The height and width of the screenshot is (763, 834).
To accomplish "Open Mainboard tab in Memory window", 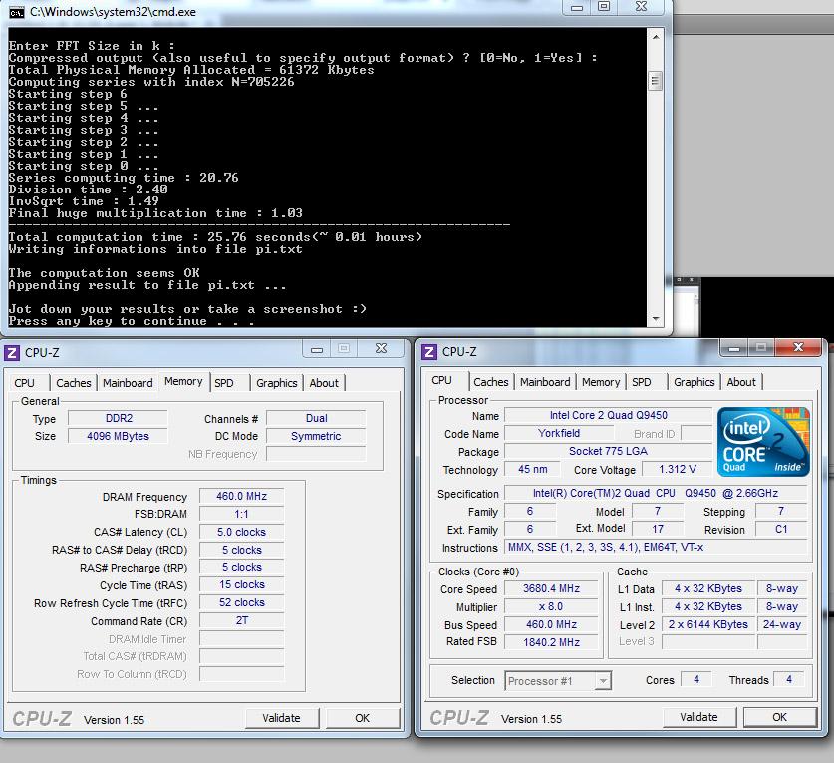I will point(128,383).
